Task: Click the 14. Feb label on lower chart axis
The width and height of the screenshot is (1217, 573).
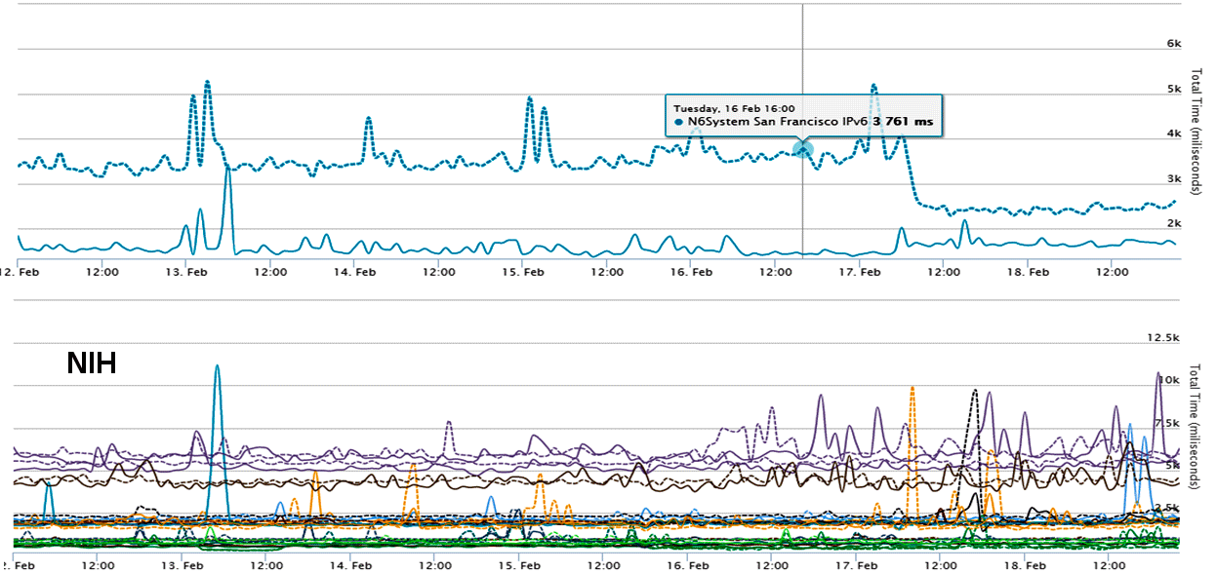Action: 354,564
